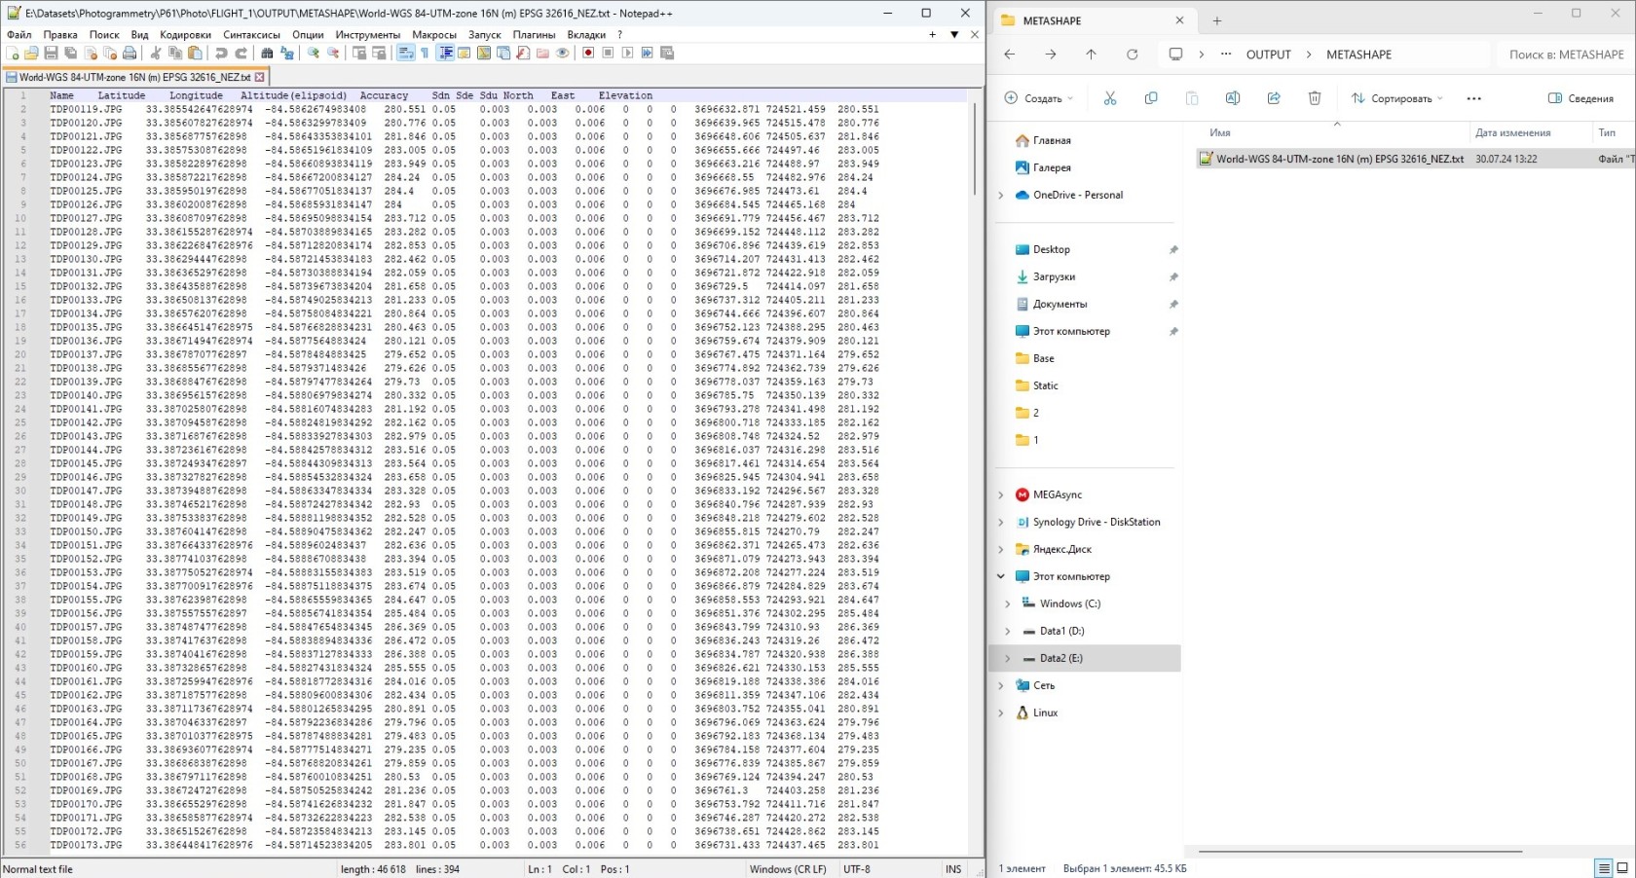Click the Stop macro recording icon
Viewport: 1636px width, 878px height.
[608, 53]
